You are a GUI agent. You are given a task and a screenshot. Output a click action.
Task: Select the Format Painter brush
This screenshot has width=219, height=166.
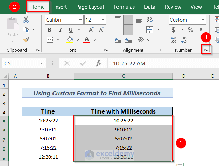tap(26, 39)
